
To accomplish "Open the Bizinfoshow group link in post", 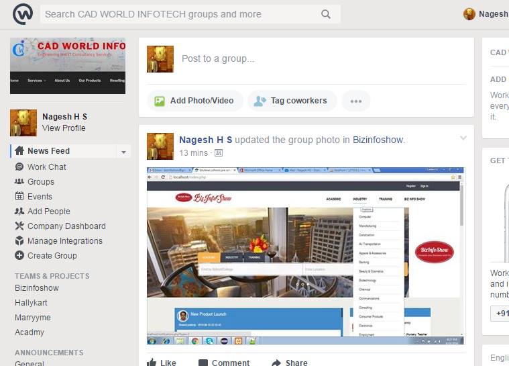I will pyautogui.click(x=378, y=140).
